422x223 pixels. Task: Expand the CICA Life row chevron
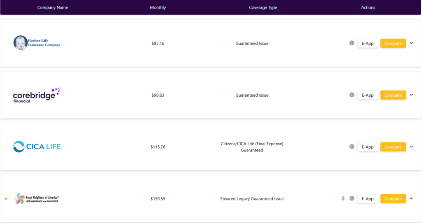coord(411,147)
